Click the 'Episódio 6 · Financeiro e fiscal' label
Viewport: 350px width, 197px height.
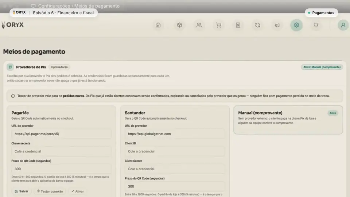63,13
